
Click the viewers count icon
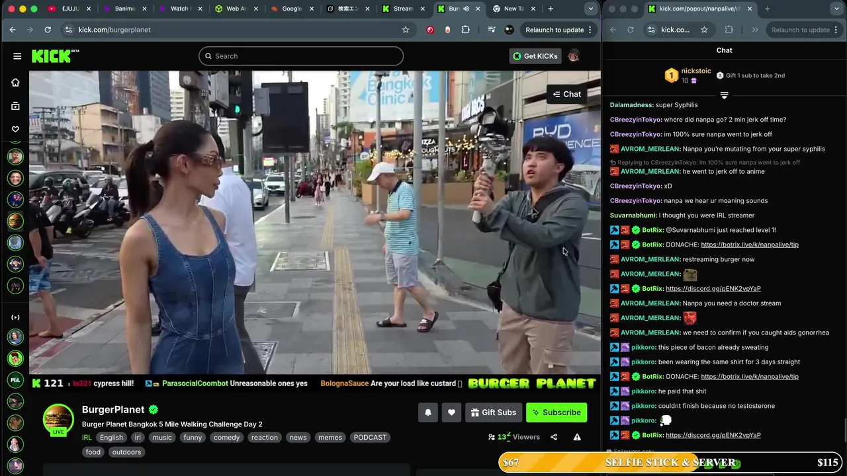(x=492, y=437)
